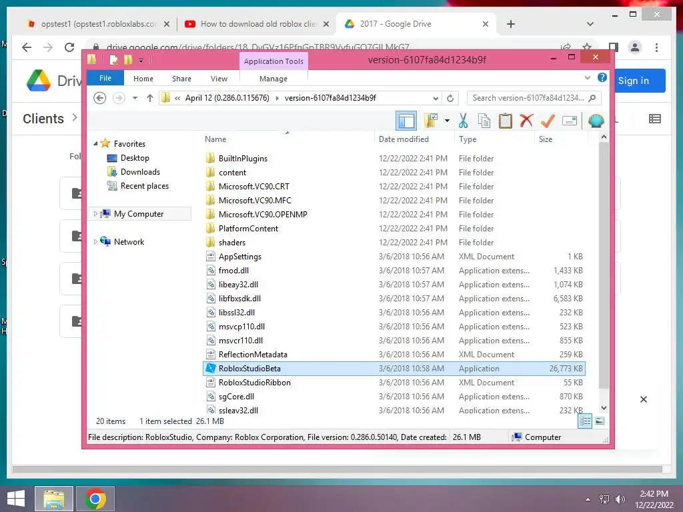Expand the Network tree node
This screenshot has width=683, height=512.
point(95,241)
